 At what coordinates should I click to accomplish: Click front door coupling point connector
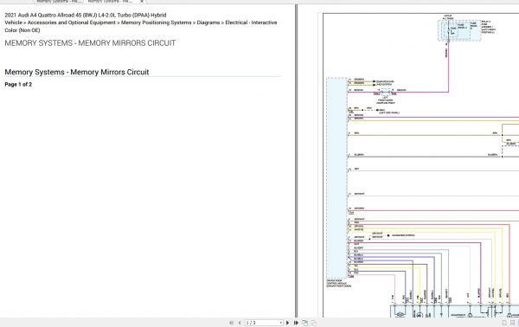tap(386, 93)
